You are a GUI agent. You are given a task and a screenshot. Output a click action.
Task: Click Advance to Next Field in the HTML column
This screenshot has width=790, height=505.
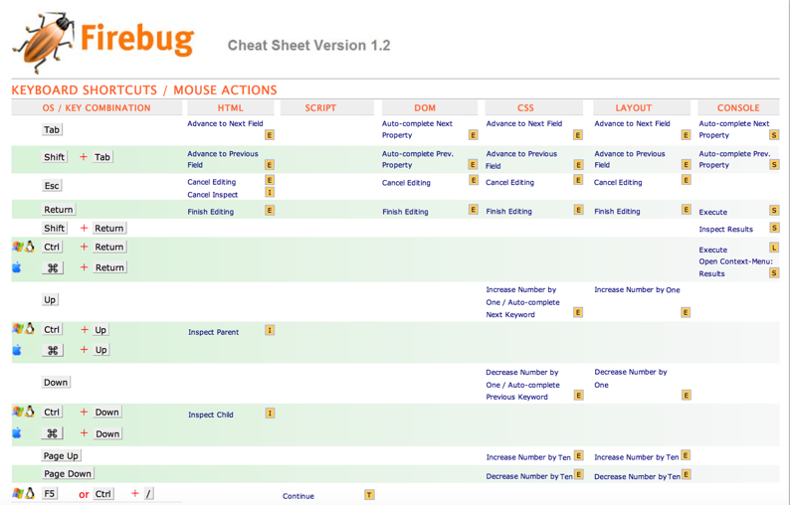click(x=225, y=123)
